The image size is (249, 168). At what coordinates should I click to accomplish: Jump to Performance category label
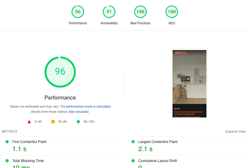(78, 23)
